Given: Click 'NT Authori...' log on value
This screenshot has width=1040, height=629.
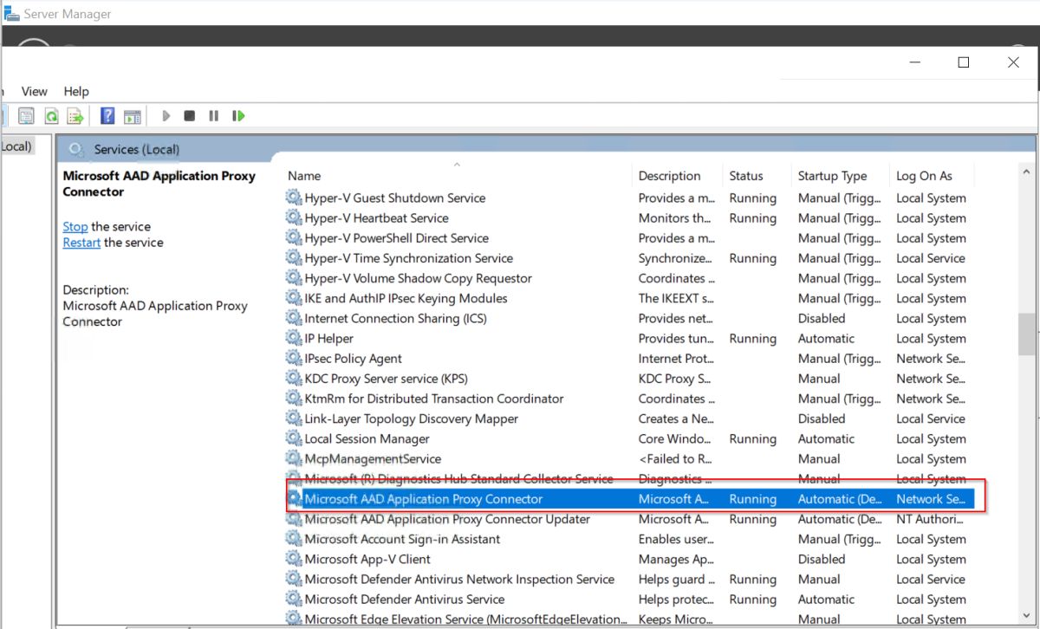Looking at the screenshot, I should [x=929, y=519].
